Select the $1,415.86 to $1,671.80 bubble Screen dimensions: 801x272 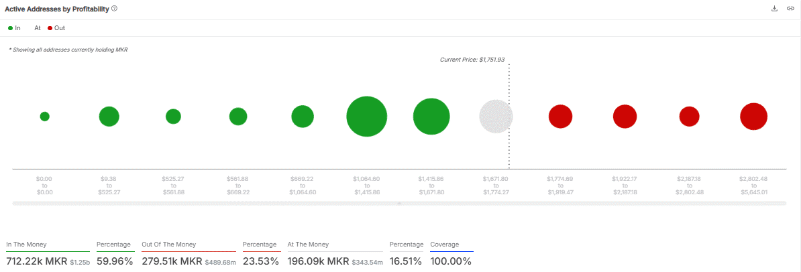[x=431, y=117]
